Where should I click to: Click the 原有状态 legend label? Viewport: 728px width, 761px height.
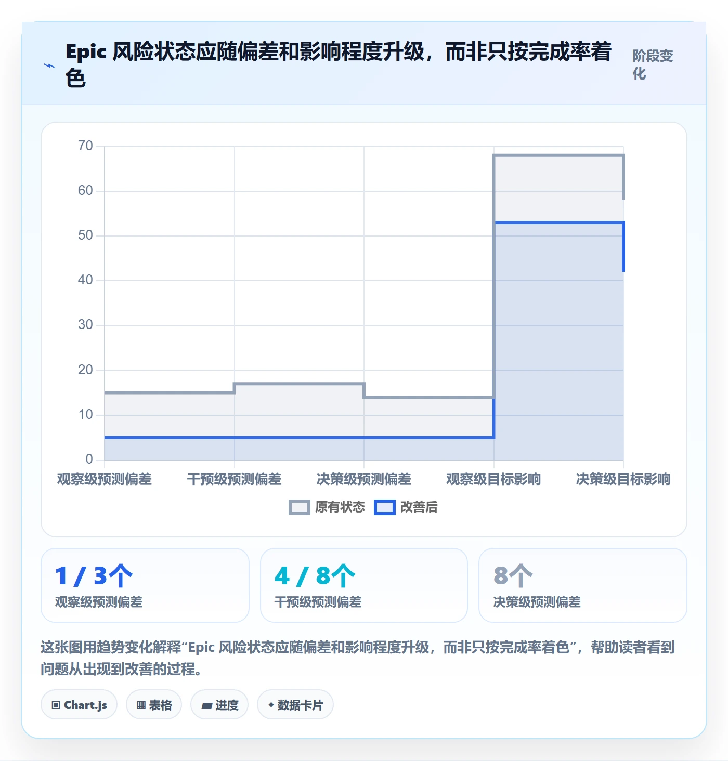(x=340, y=507)
